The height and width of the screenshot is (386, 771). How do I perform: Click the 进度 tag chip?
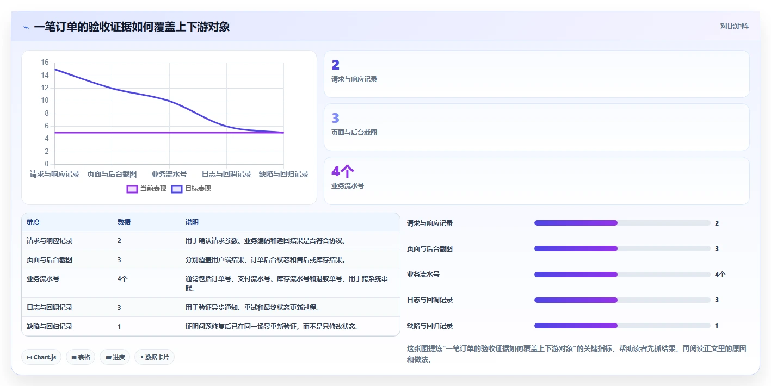point(115,357)
